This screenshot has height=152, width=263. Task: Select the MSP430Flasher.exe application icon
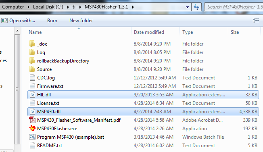[32, 128]
